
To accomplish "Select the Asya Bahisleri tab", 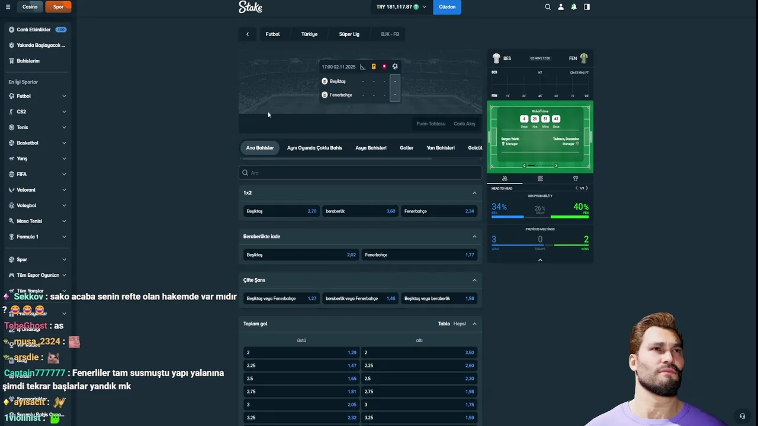I will (371, 148).
